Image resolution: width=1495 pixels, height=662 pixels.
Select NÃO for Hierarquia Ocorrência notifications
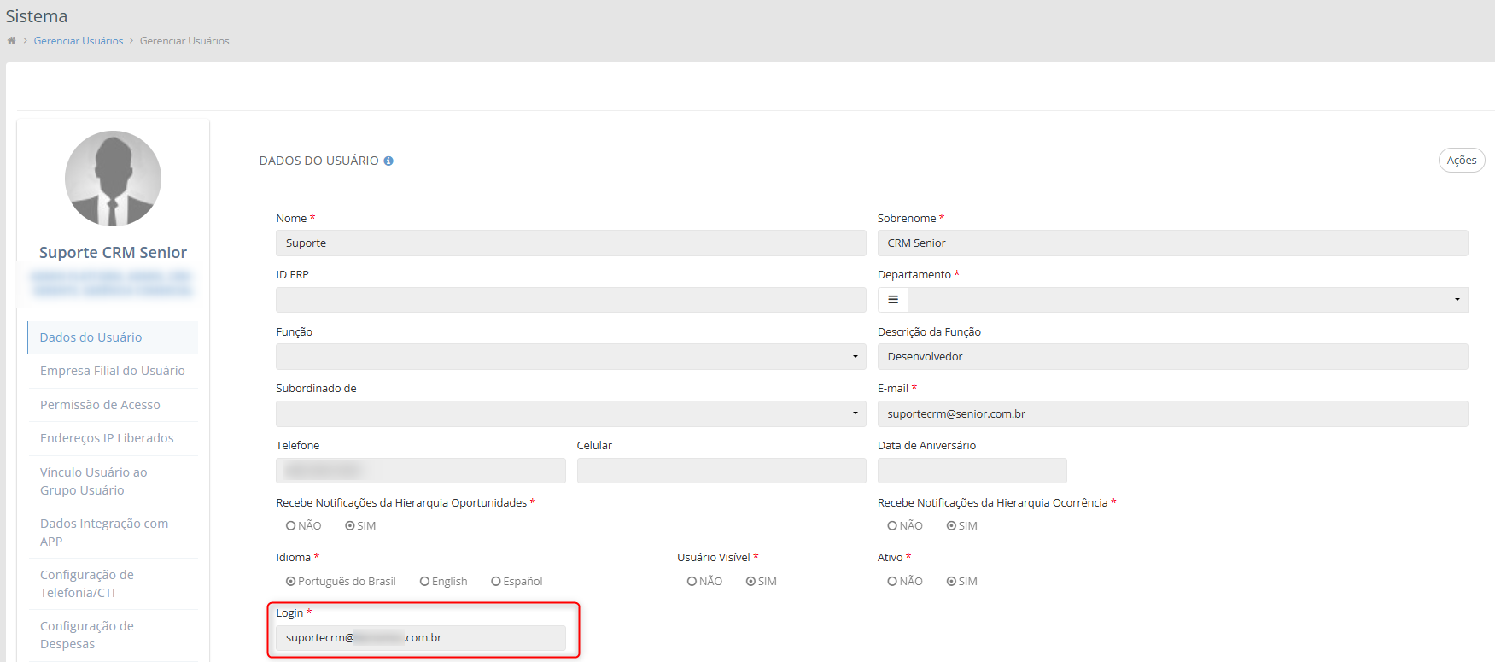(x=892, y=526)
